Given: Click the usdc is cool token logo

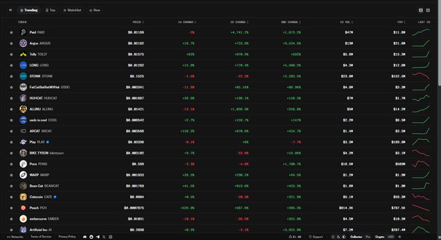Looking at the screenshot, I should coord(23,120).
